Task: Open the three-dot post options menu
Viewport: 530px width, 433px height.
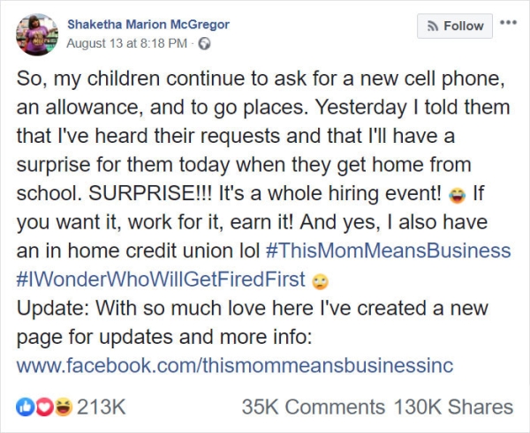Action: 507,22
